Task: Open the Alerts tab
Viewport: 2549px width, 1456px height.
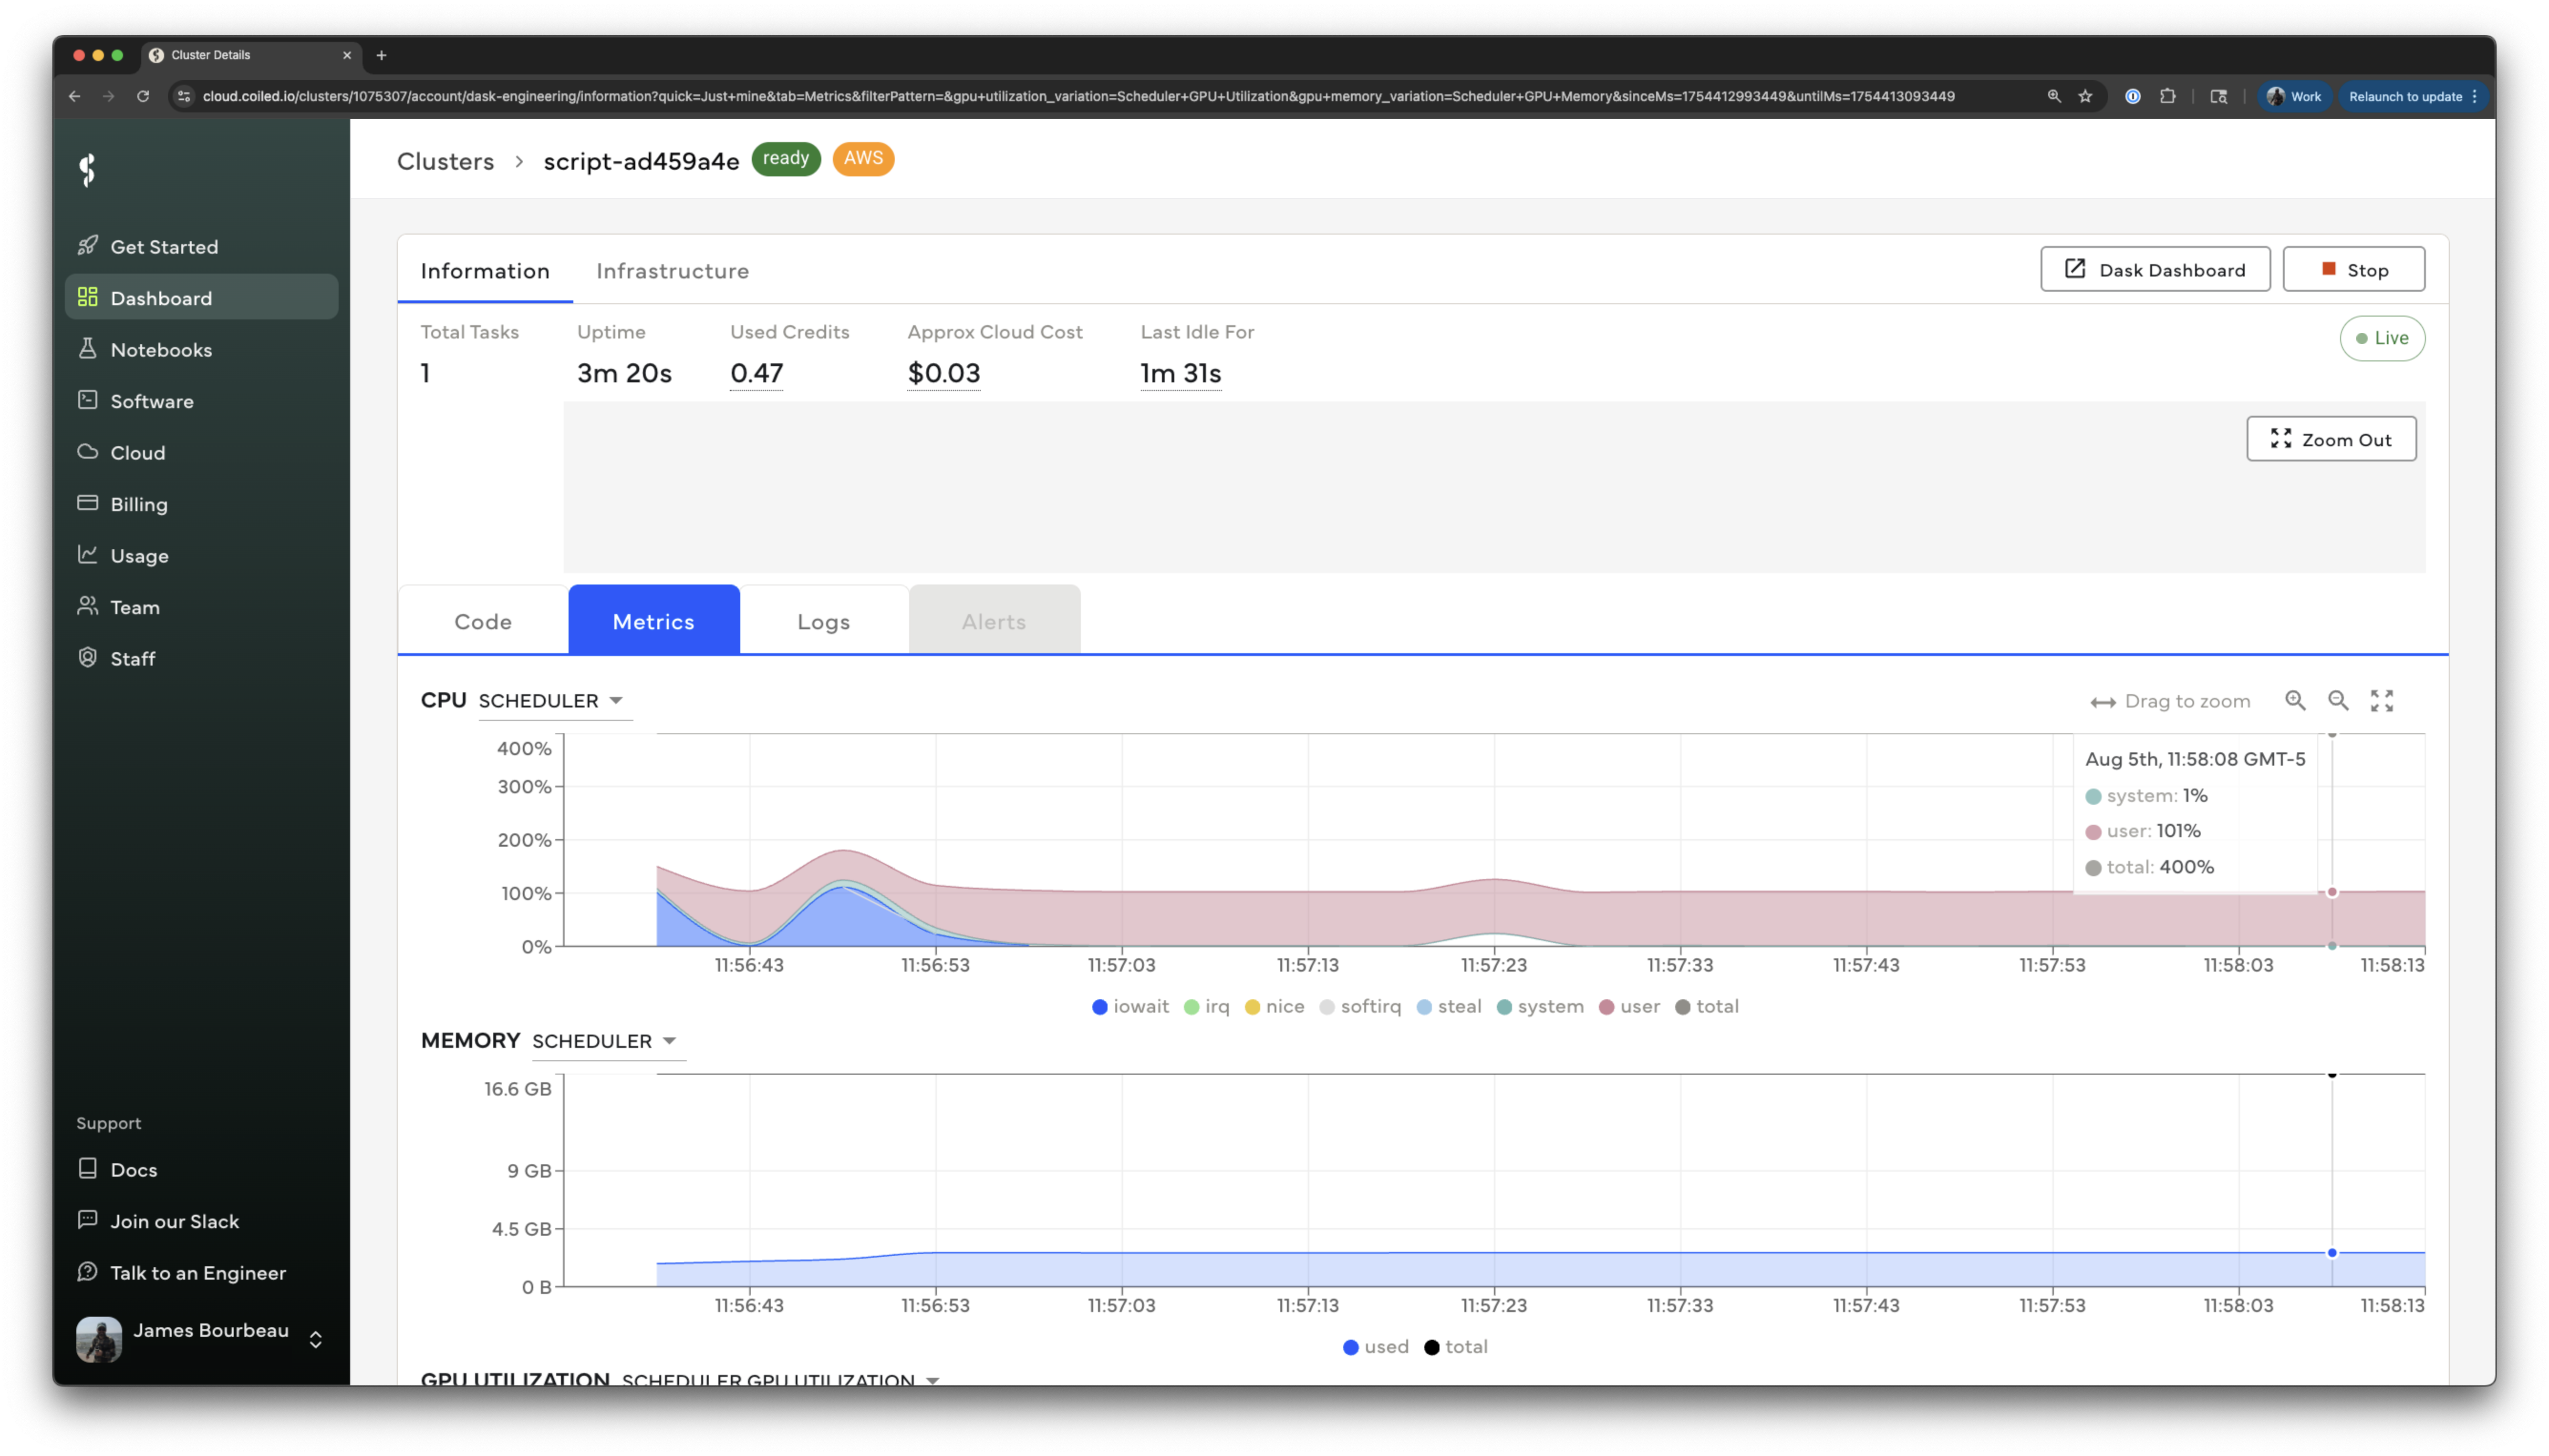Action: 995,621
